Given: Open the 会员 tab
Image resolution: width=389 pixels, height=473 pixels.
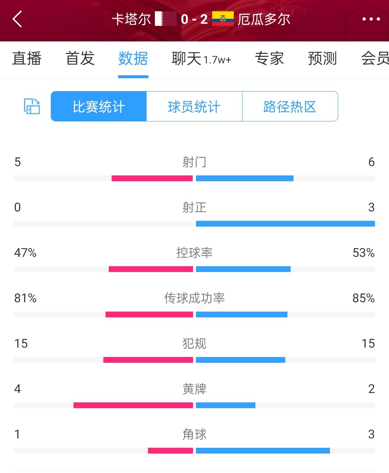Looking at the screenshot, I should (x=375, y=59).
